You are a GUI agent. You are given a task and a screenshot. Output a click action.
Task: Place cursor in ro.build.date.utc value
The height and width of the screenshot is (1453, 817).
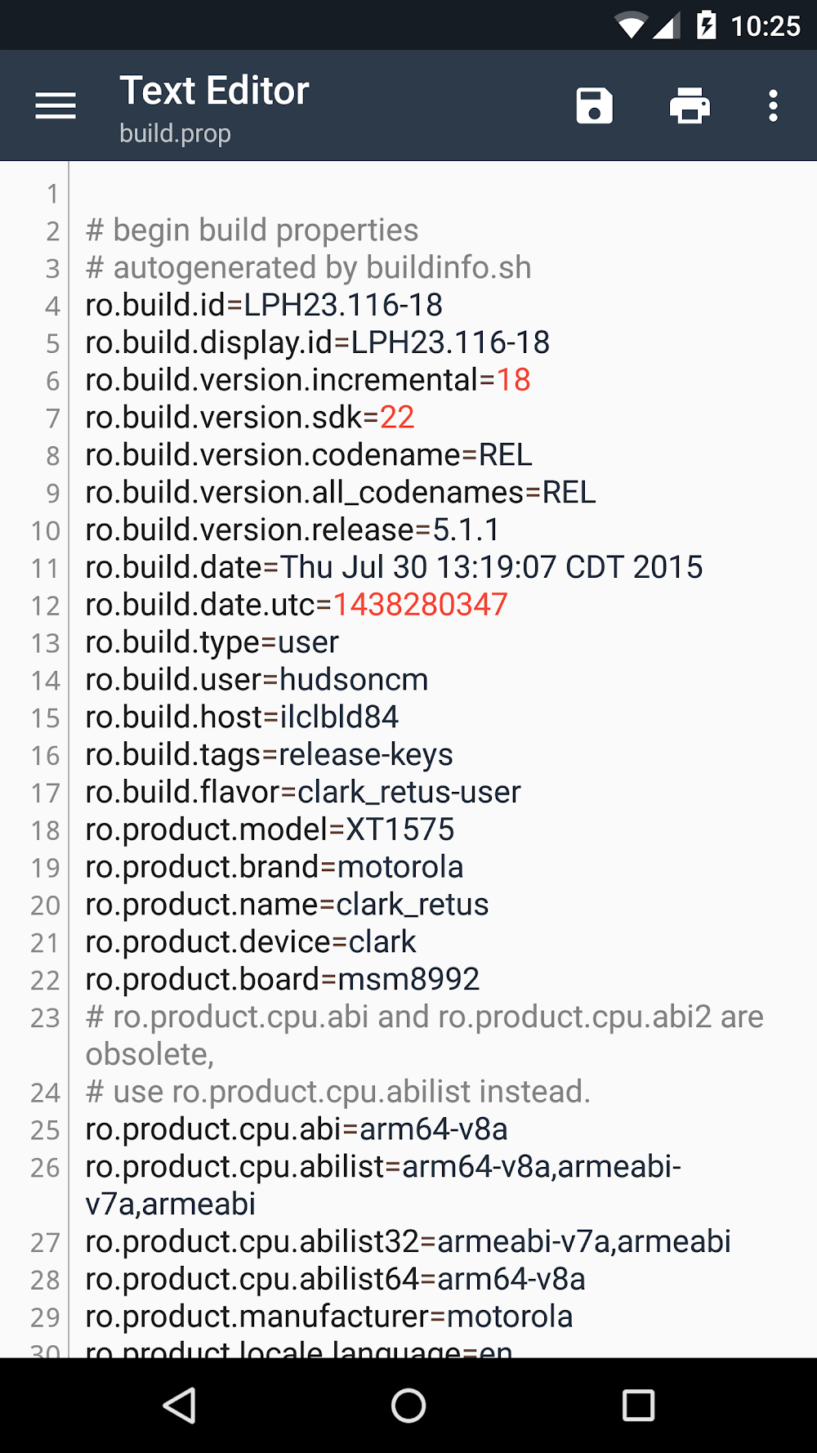point(420,605)
